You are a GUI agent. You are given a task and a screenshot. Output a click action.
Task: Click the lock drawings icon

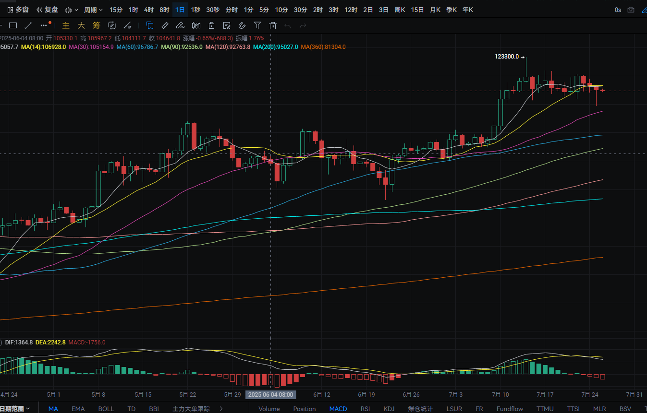tap(211, 25)
